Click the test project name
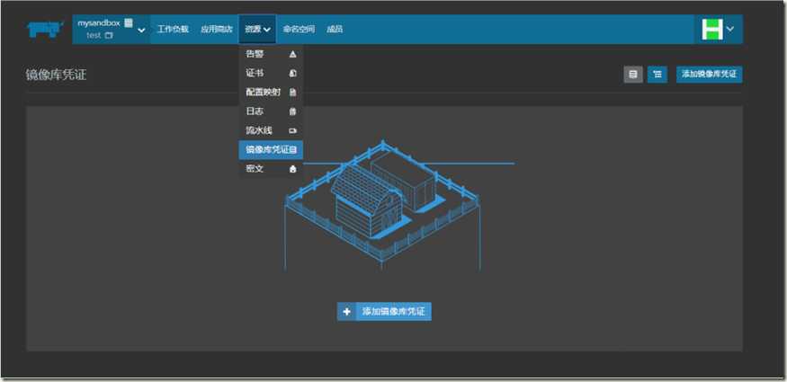 (94, 36)
